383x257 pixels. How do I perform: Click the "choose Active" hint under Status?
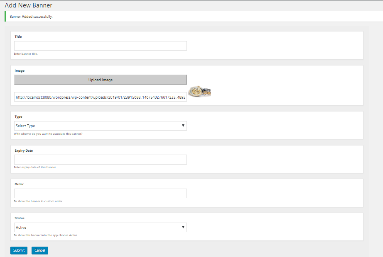coord(46,235)
